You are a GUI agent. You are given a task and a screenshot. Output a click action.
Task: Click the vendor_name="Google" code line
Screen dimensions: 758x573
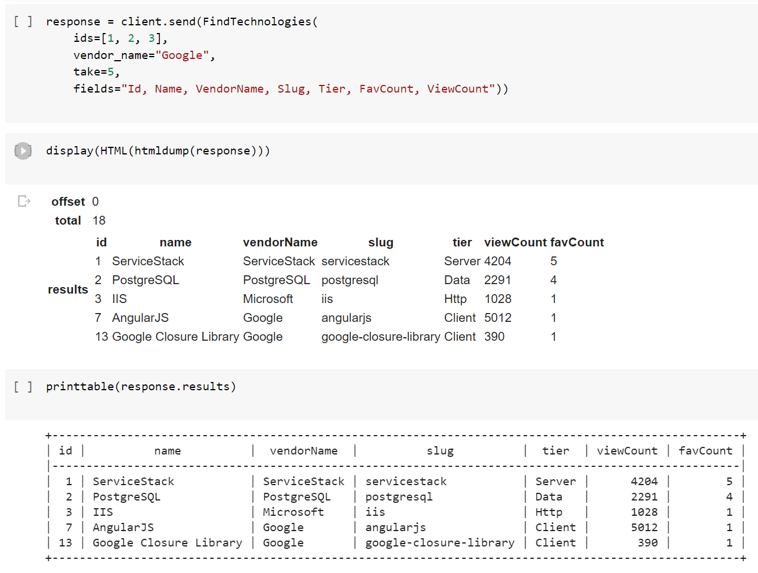[x=144, y=55]
